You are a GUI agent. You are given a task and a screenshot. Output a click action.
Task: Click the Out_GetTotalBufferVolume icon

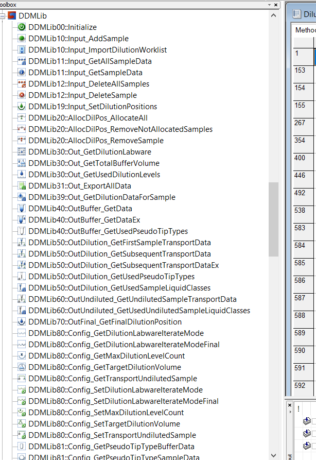pyautogui.click(x=22, y=163)
